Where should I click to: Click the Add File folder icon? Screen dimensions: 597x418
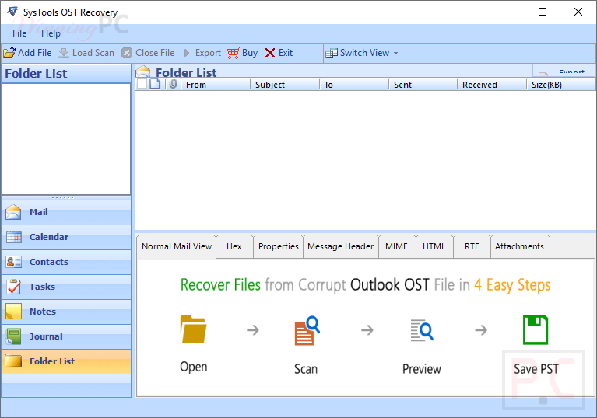coord(9,53)
